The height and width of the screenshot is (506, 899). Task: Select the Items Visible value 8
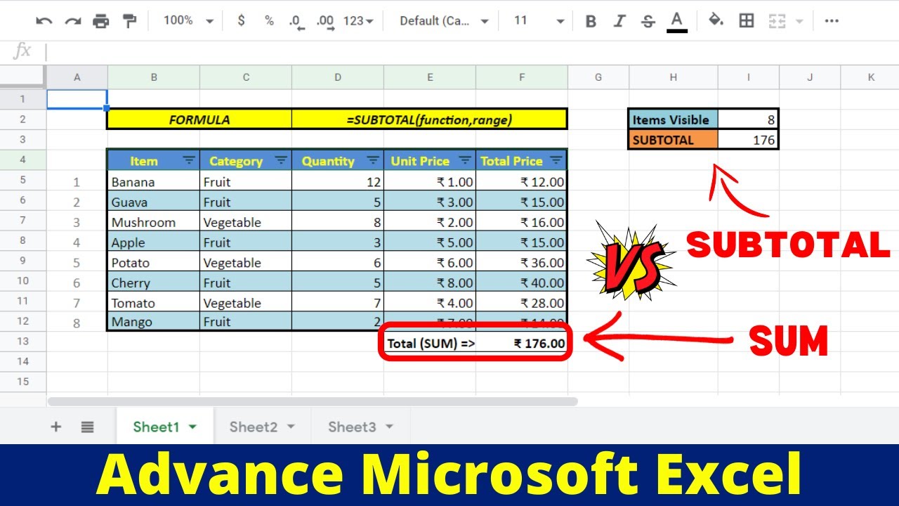[748, 119]
